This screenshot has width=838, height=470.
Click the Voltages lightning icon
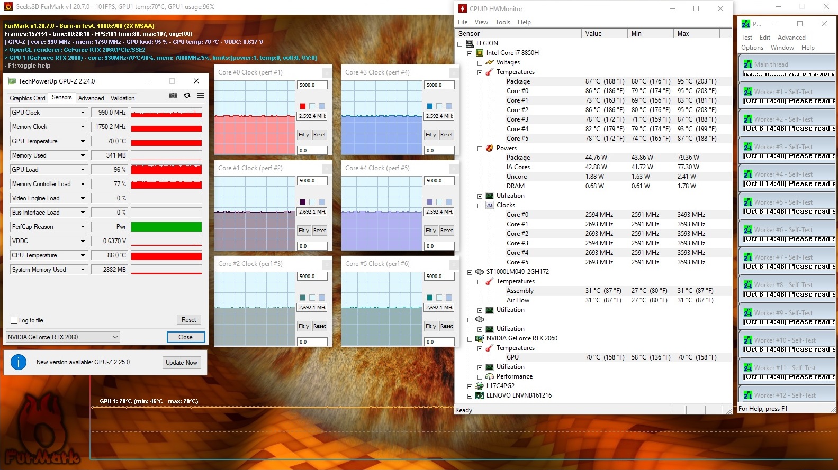coord(490,62)
